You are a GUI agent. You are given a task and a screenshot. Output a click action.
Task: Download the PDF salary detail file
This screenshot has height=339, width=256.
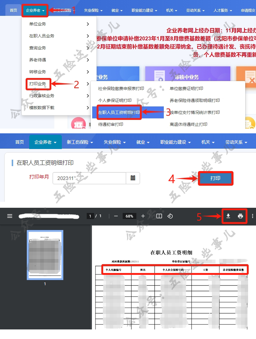tap(228, 216)
